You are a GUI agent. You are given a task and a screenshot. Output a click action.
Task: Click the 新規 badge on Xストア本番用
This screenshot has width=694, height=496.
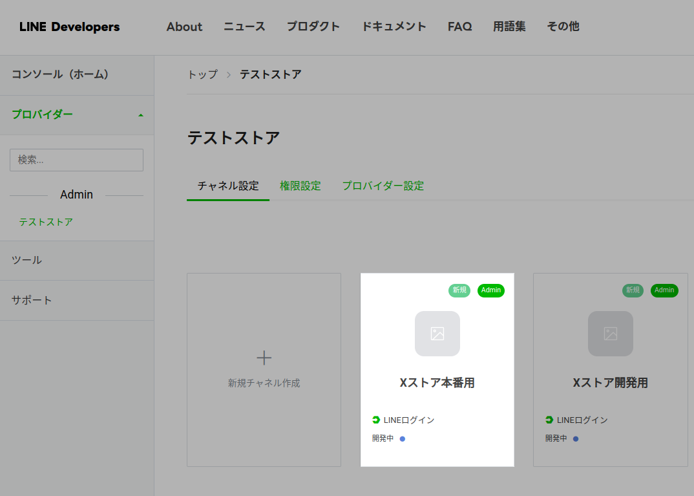[459, 290]
